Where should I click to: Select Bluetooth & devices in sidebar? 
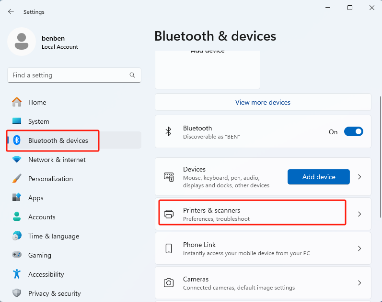74,140
